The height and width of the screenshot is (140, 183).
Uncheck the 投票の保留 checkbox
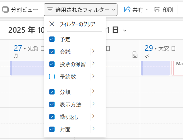tap(52, 64)
